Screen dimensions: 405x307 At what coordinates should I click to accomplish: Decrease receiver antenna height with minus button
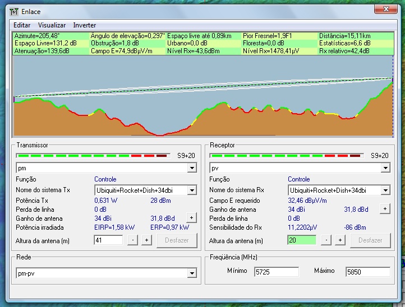pos(326,240)
